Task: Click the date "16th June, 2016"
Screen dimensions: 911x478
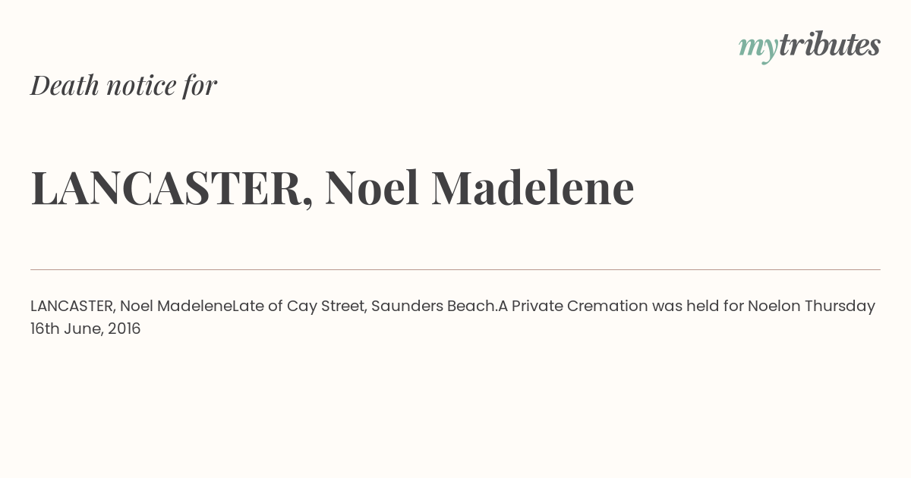Action: click(86, 329)
